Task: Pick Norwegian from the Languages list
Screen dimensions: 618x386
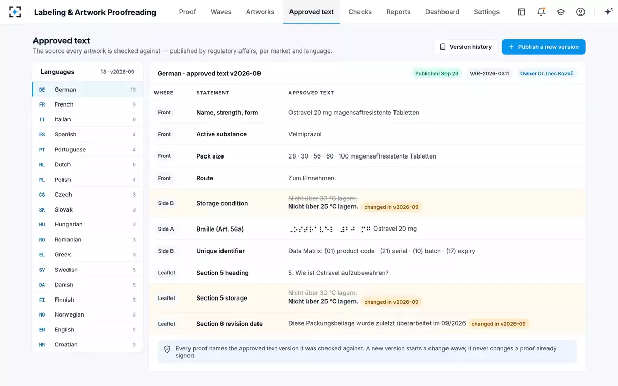Action: click(x=88, y=314)
